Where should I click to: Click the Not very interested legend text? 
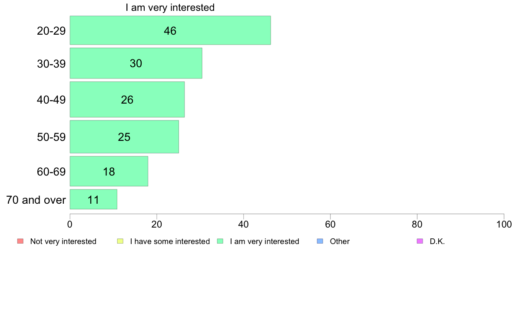(63, 241)
